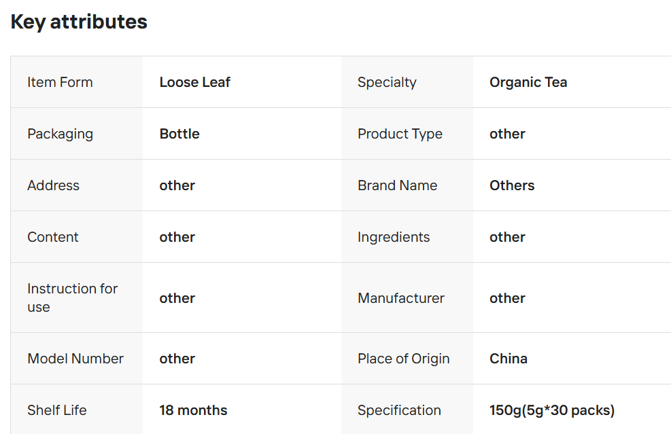Select the "Address" attribute label
The height and width of the screenshot is (434, 671).
53,185
